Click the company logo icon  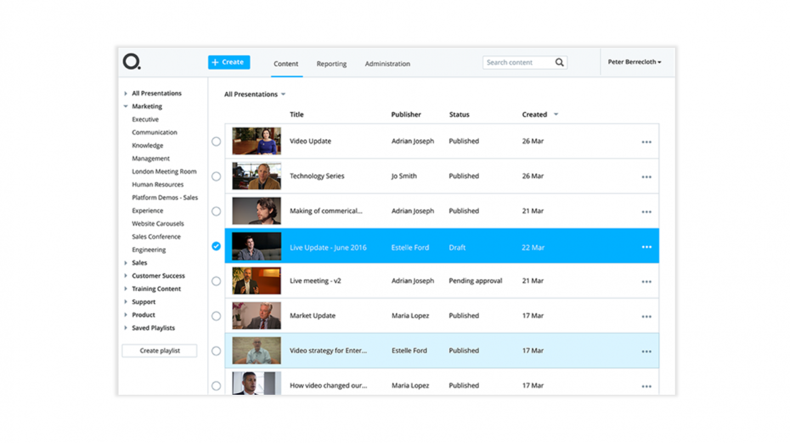[x=130, y=62]
